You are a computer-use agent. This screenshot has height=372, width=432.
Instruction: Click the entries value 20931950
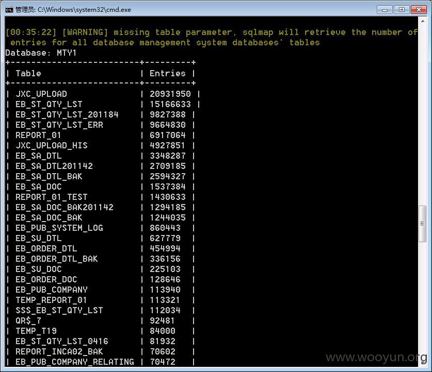[x=170, y=94]
